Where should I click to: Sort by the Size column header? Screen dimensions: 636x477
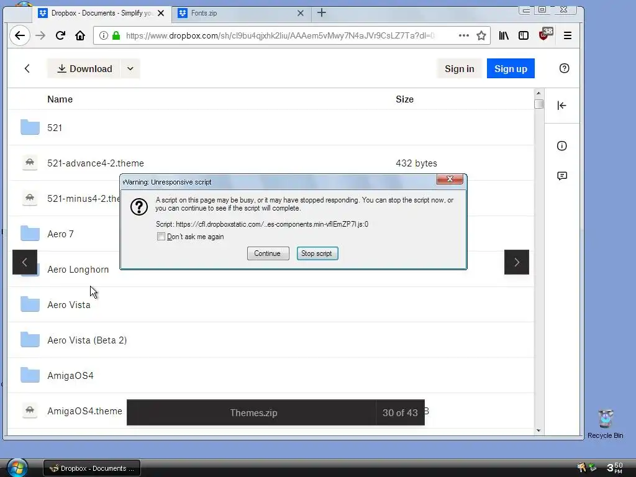404,99
